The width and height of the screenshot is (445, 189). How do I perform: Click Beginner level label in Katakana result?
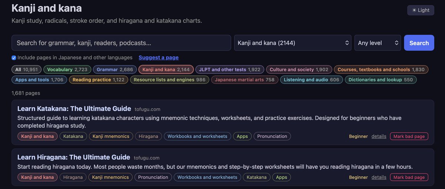pyautogui.click(x=358, y=136)
